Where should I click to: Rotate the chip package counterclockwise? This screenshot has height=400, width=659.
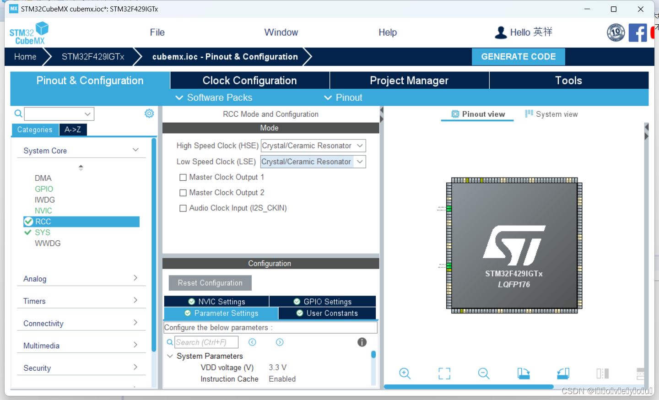point(563,373)
